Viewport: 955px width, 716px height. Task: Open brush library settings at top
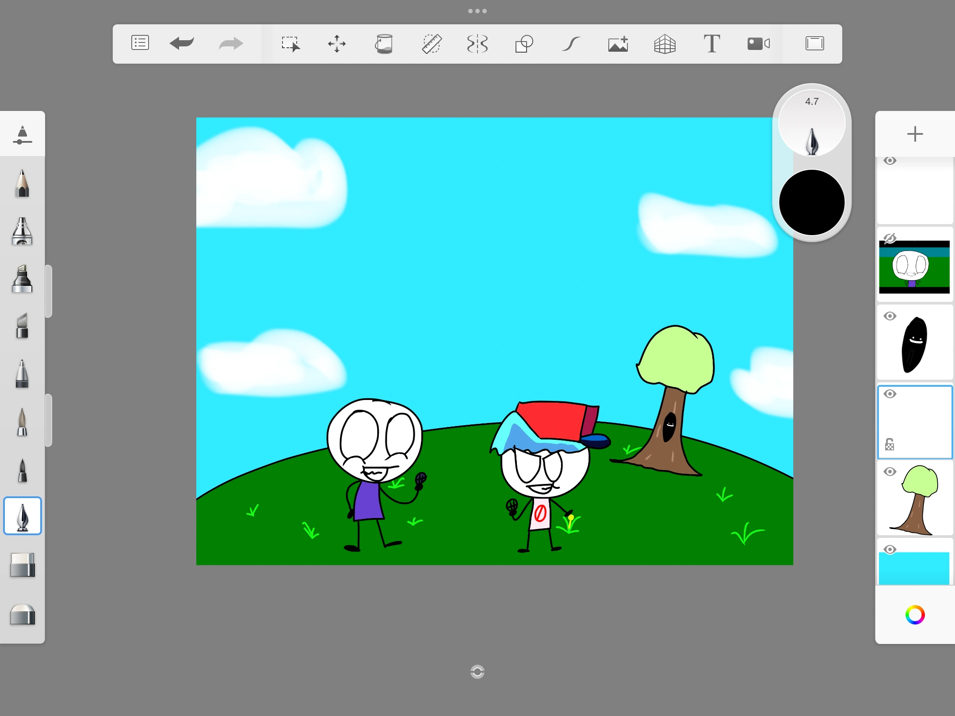click(x=22, y=134)
